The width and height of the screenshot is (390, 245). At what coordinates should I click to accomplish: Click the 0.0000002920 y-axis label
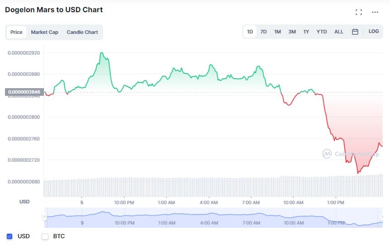click(x=24, y=53)
